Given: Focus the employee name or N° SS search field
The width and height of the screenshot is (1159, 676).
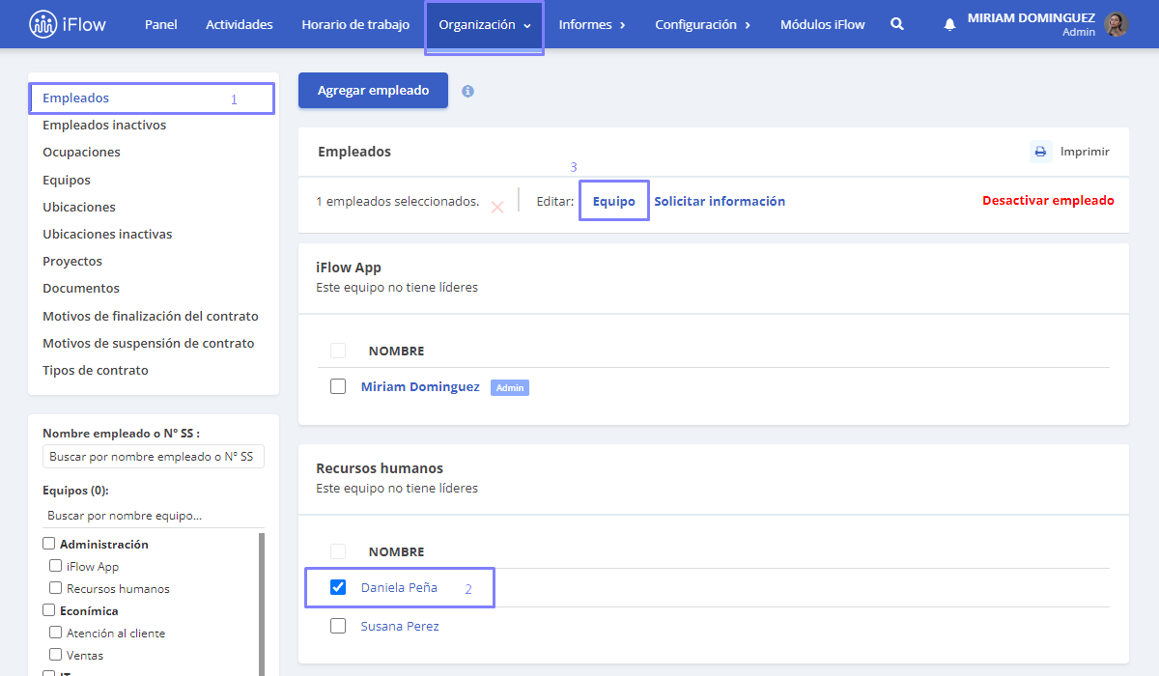Looking at the screenshot, I should 154,456.
